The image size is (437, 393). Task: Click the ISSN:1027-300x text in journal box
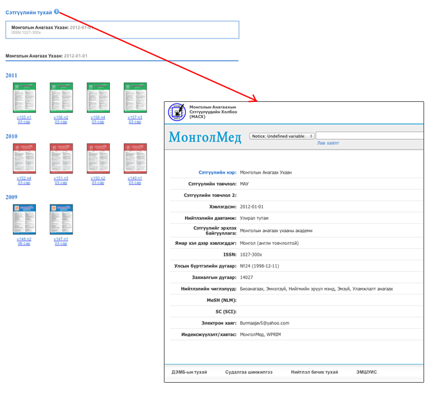coord(26,33)
